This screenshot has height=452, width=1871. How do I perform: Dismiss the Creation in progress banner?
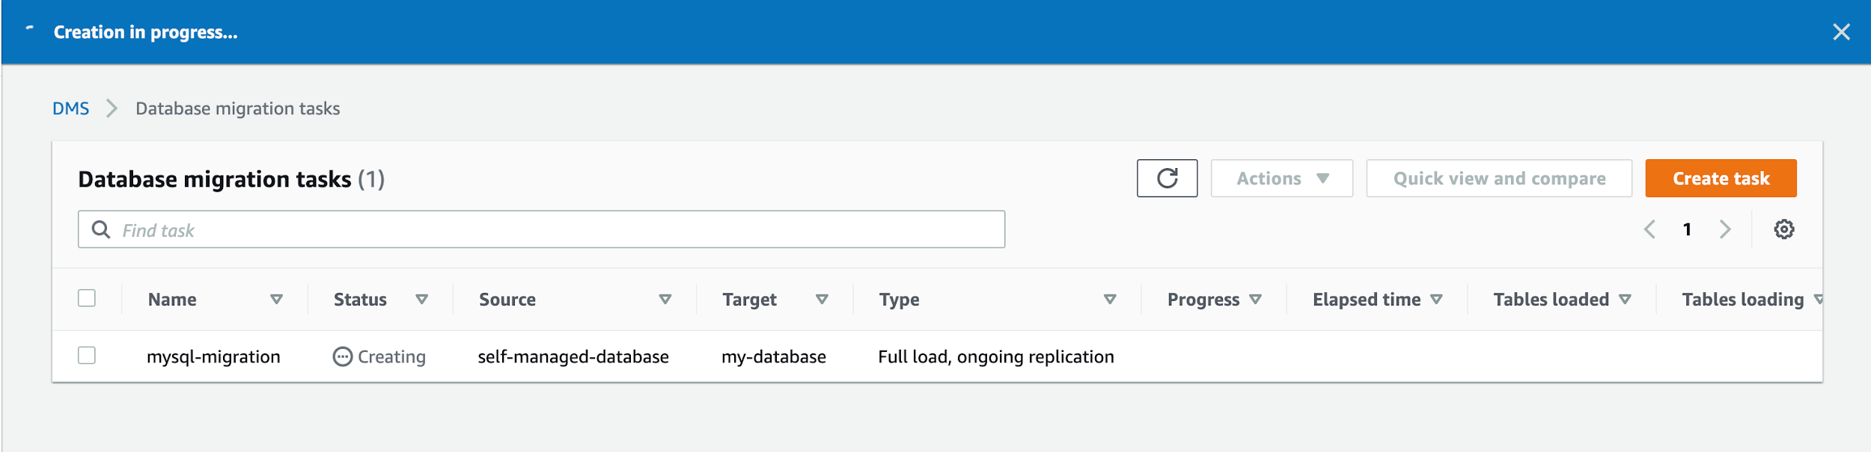click(x=1841, y=32)
